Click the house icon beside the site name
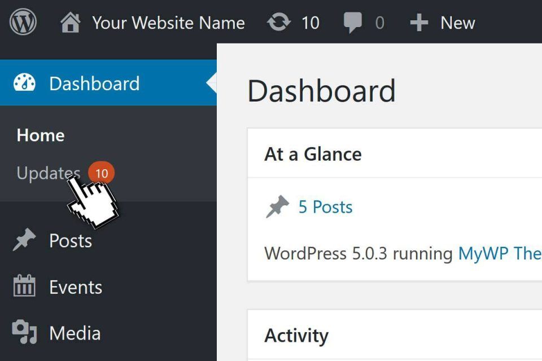 [71, 23]
